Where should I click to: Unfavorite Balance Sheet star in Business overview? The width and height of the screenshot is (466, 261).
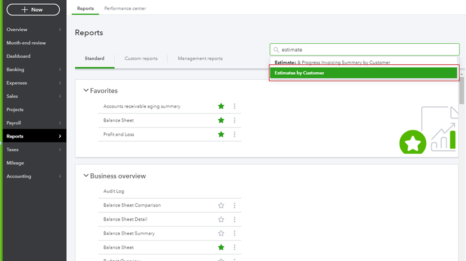(221, 247)
